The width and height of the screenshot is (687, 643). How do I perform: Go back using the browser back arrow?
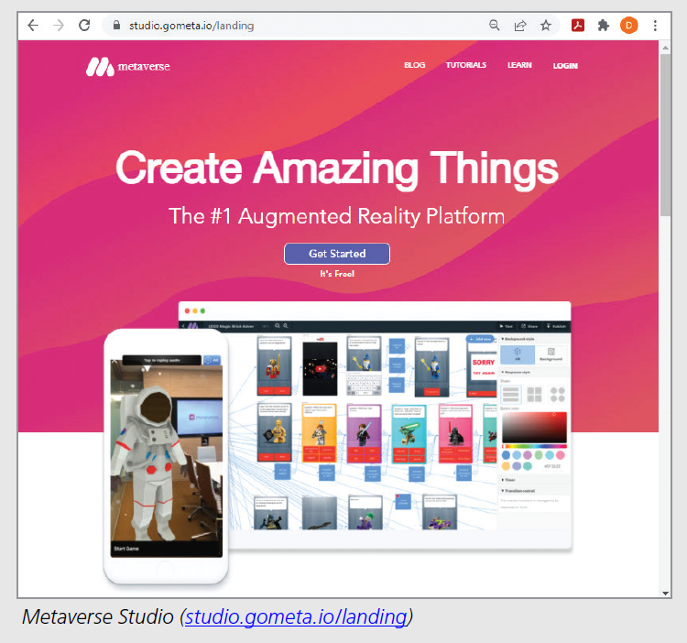(33, 26)
